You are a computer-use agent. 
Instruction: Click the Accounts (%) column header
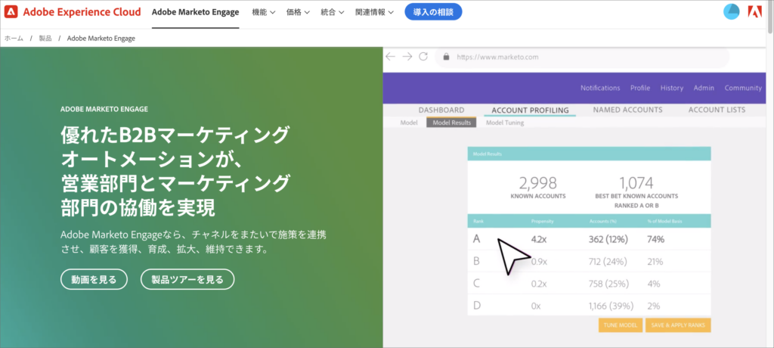pyautogui.click(x=602, y=221)
